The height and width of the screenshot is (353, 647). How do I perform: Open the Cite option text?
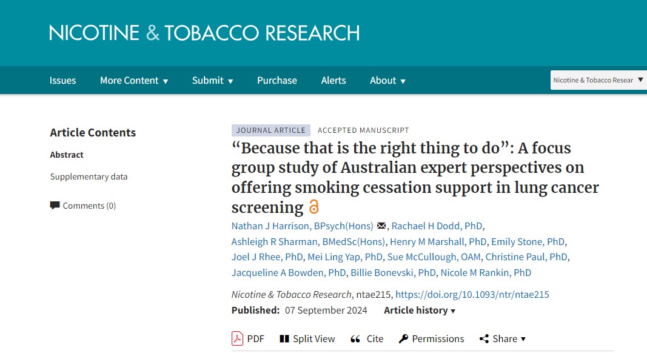tap(375, 339)
